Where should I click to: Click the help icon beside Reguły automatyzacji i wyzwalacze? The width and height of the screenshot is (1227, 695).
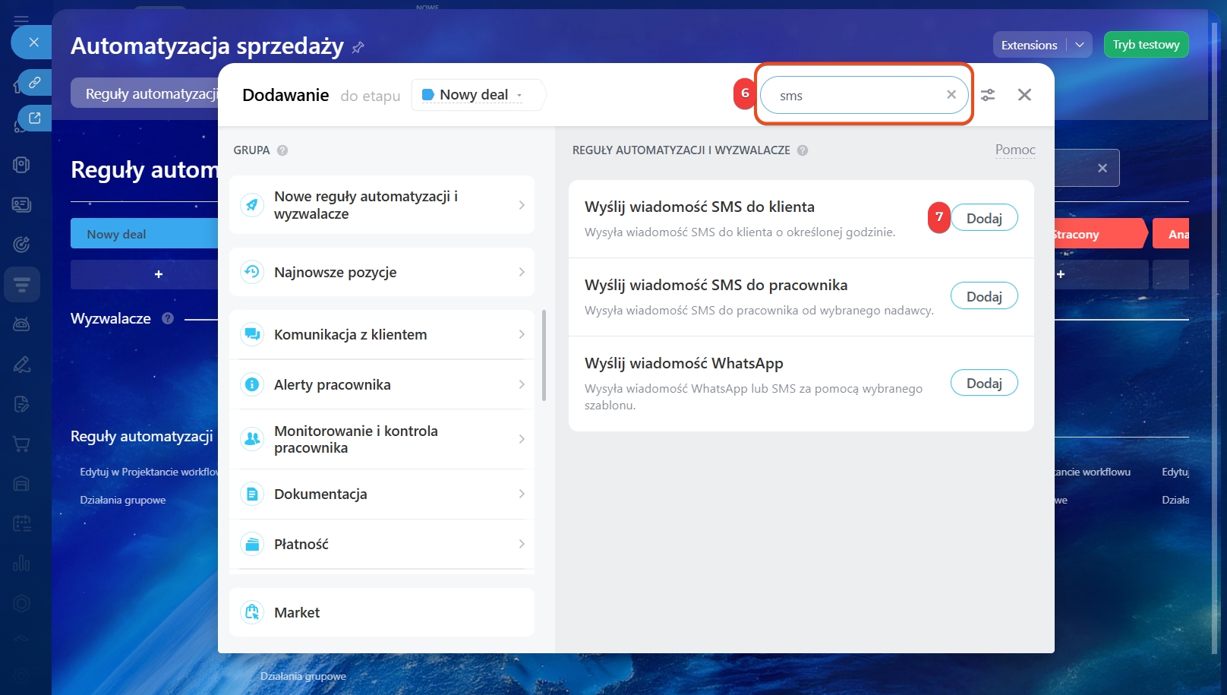(803, 150)
